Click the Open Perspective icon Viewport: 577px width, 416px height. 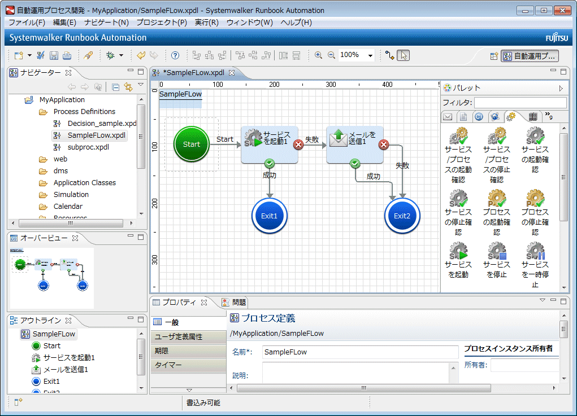[494, 56]
